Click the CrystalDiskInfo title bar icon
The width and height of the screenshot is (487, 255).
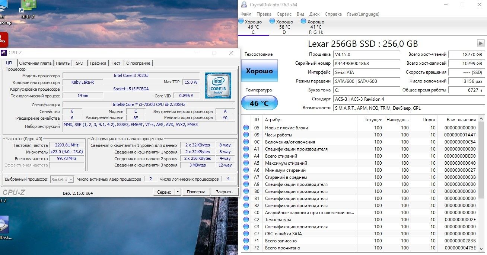tap(244, 4)
